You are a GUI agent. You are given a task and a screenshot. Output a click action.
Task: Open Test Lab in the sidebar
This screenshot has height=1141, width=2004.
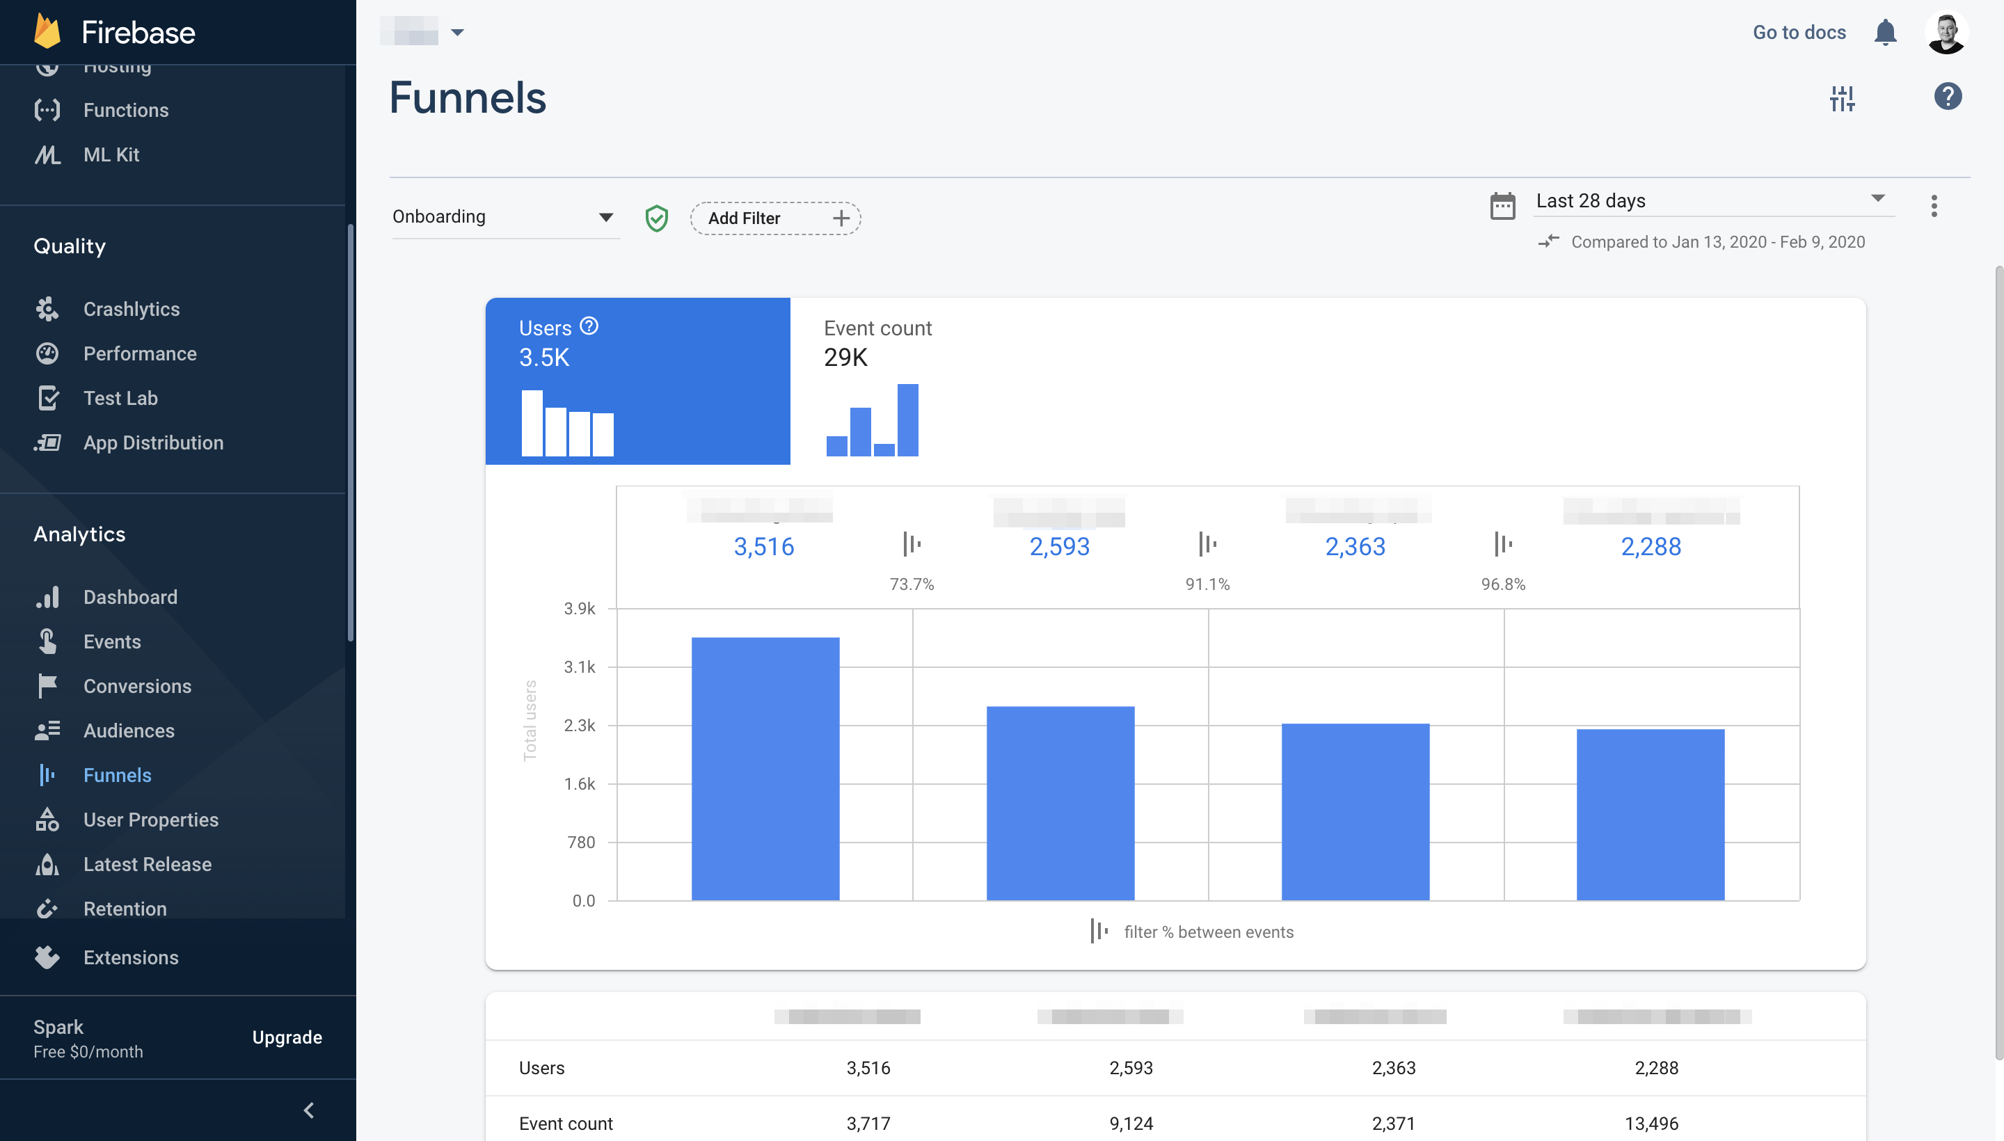(119, 397)
